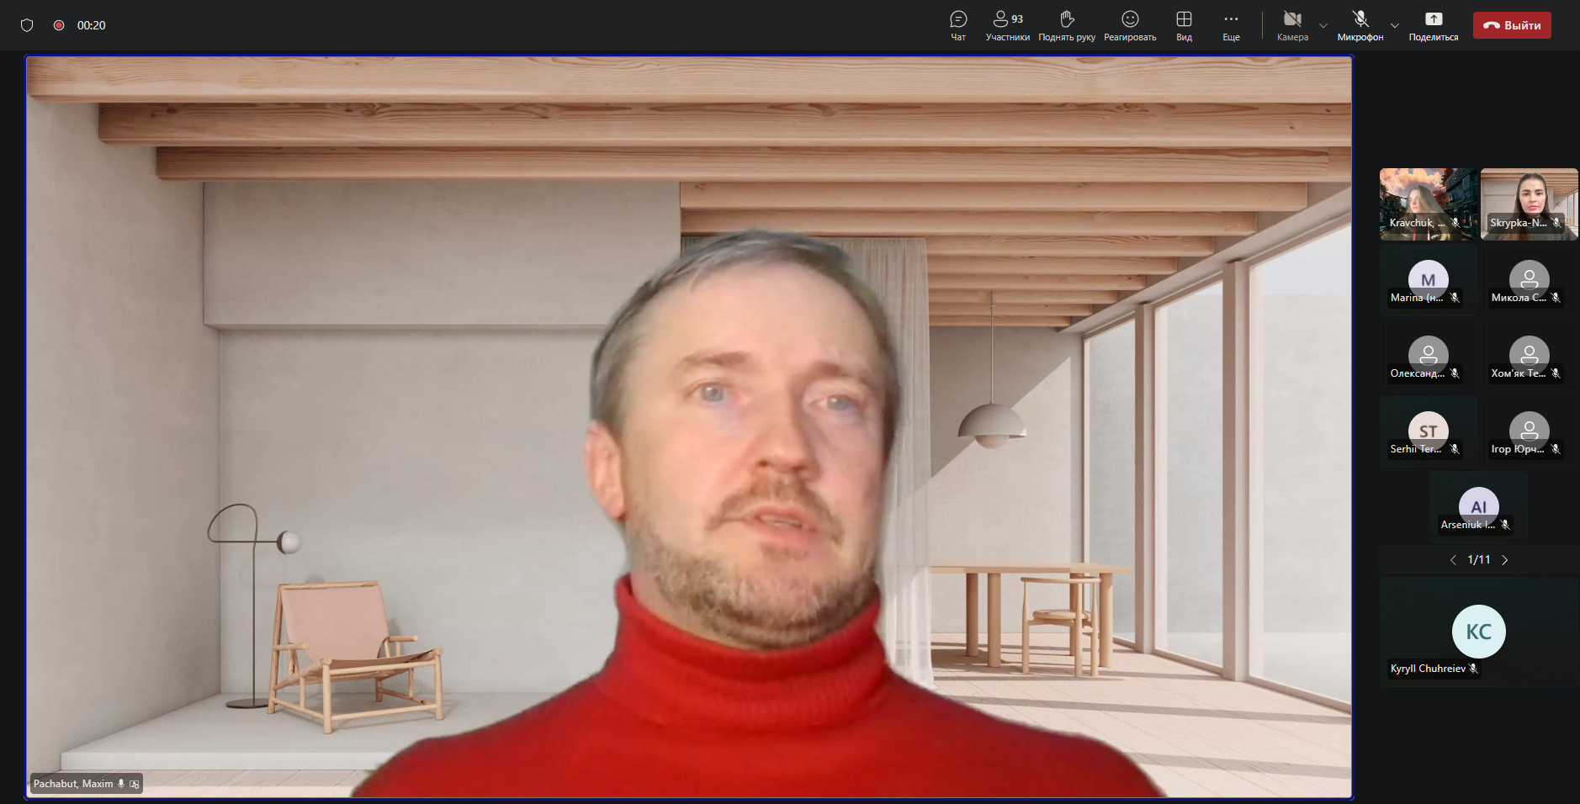Expand microphone options dropdown arrow
The width and height of the screenshot is (1580, 804).
tap(1395, 25)
